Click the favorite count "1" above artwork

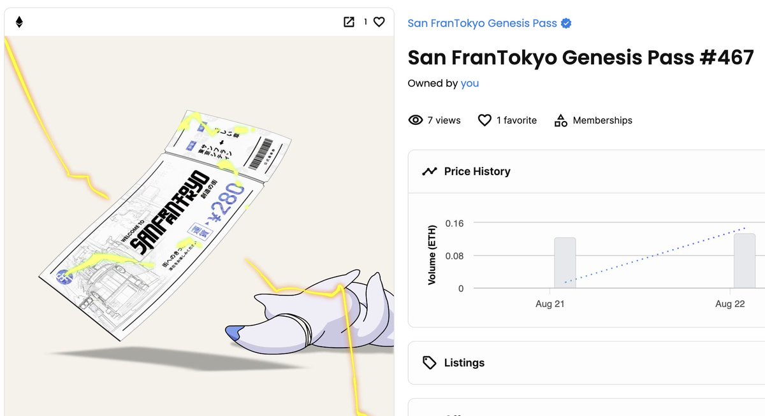pyautogui.click(x=365, y=22)
